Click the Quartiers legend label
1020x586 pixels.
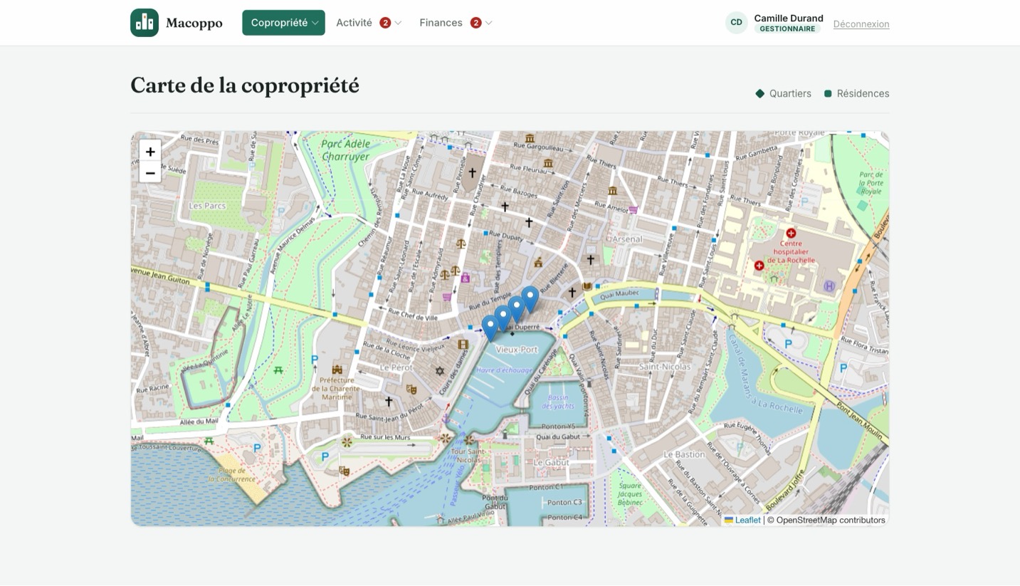(x=790, y=93)
